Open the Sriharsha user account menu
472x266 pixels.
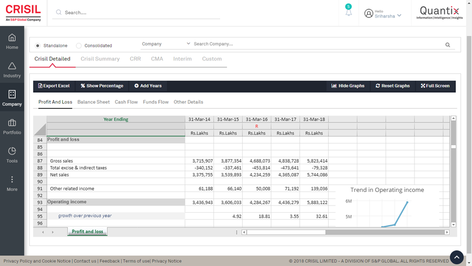pos(383,14)
